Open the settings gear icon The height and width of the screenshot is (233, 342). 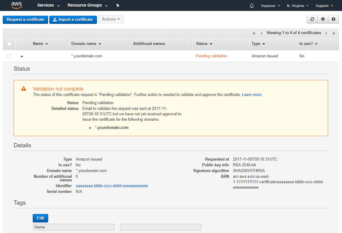(x=323, y=19)
